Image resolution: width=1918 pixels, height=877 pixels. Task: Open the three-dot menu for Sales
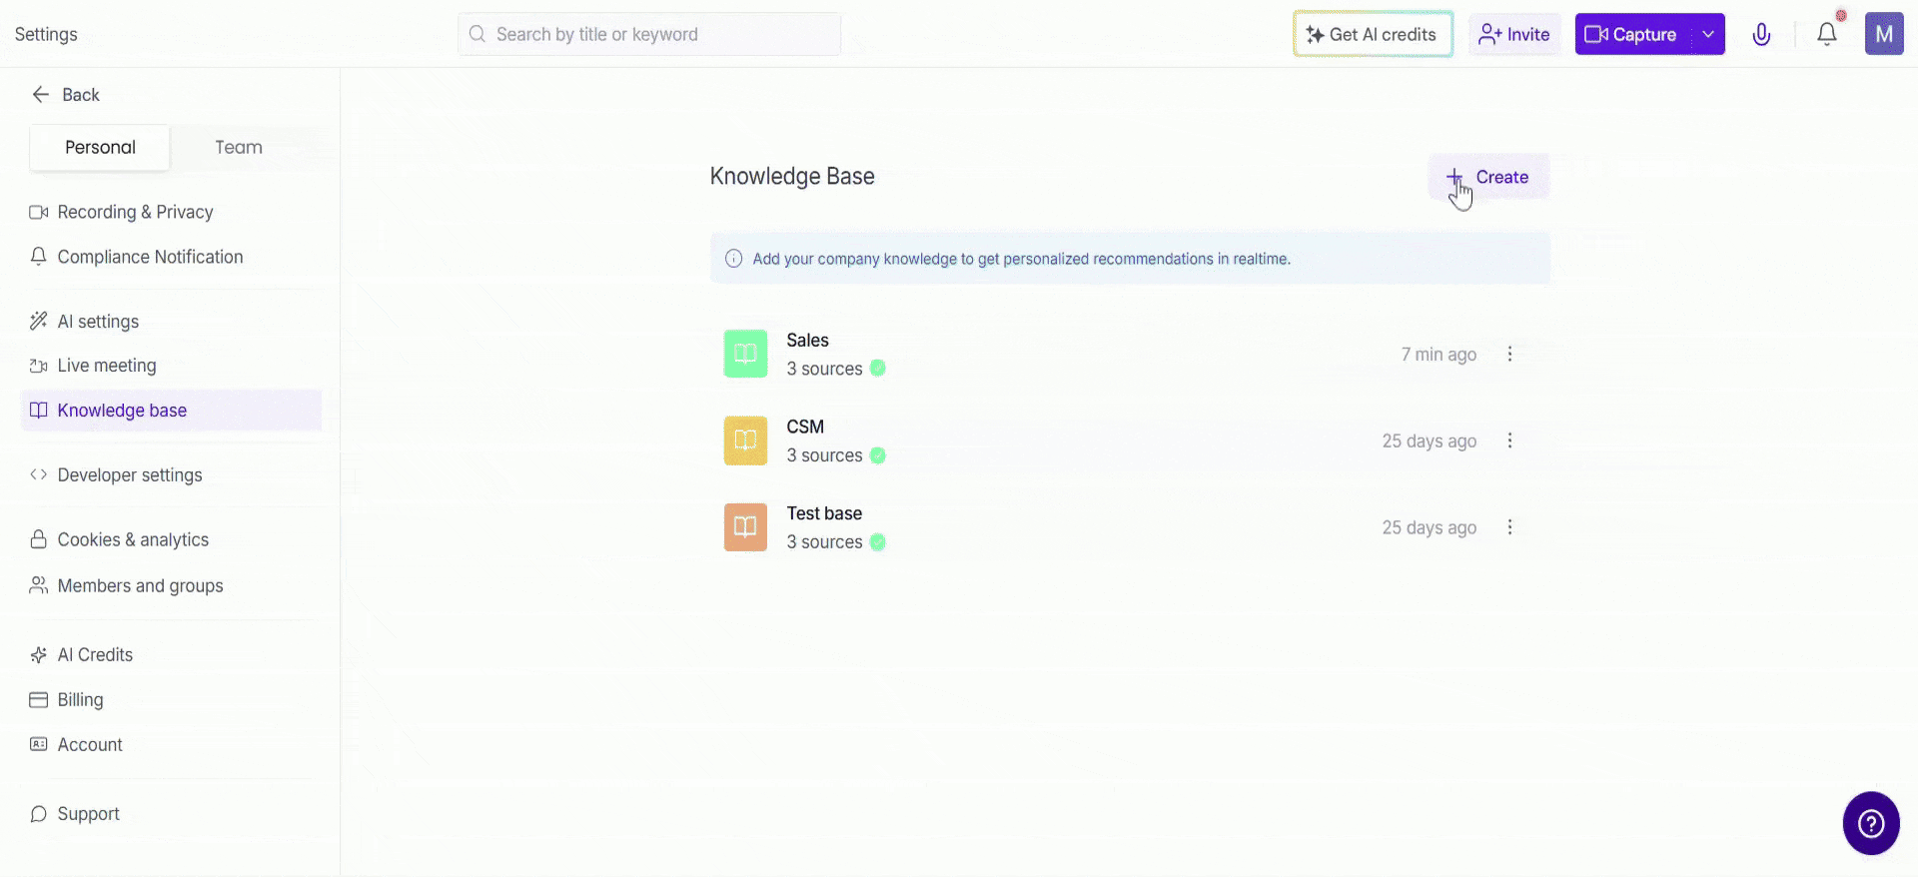coord(1509,354)
